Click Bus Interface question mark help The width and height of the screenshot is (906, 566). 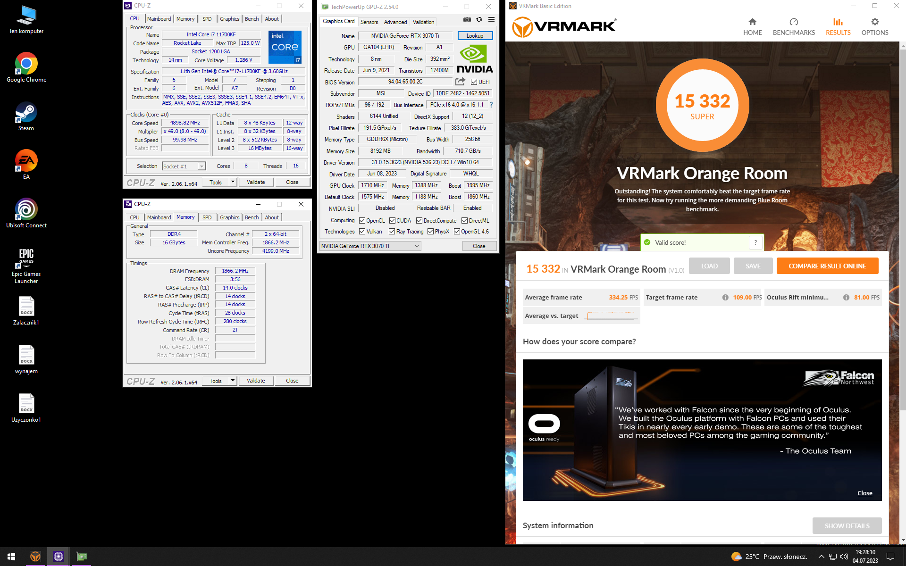point(491,105)
